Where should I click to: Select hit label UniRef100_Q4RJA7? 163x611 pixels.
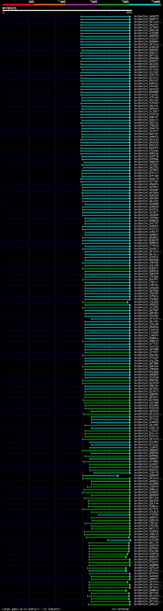pyautogui.click(x=146, y=604)
